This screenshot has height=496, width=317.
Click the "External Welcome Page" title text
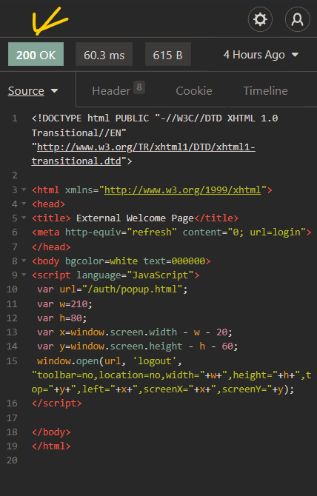coord(135,218)
